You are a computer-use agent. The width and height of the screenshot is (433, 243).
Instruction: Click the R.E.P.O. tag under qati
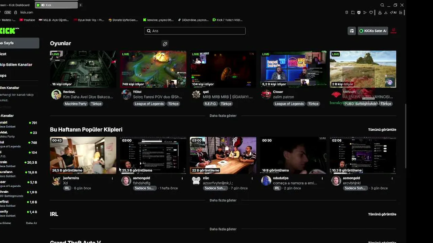[210, 104]
